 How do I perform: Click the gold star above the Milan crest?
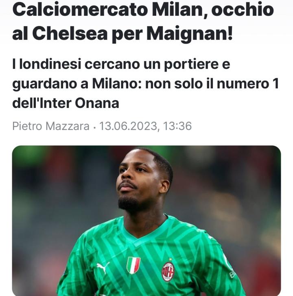[171, 260]
